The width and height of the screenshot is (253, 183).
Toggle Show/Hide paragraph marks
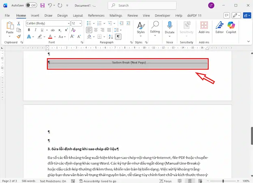point(118,37)
